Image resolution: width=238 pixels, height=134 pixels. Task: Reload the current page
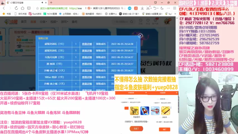click(16, 8)
